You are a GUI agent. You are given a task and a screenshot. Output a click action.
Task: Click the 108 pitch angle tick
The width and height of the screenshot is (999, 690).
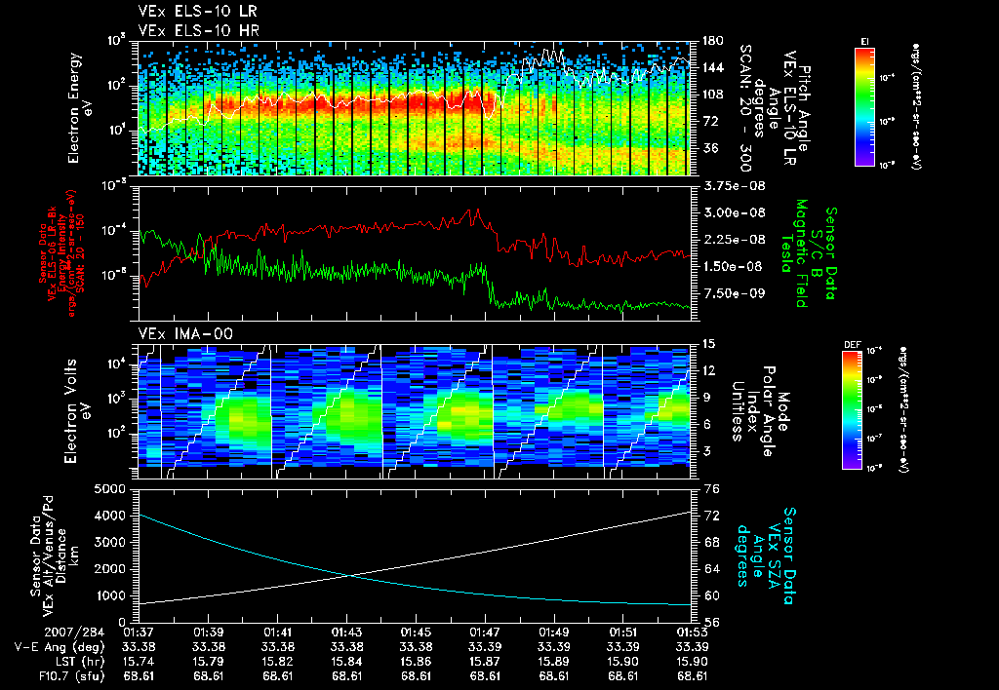click(x=713, y=95)
